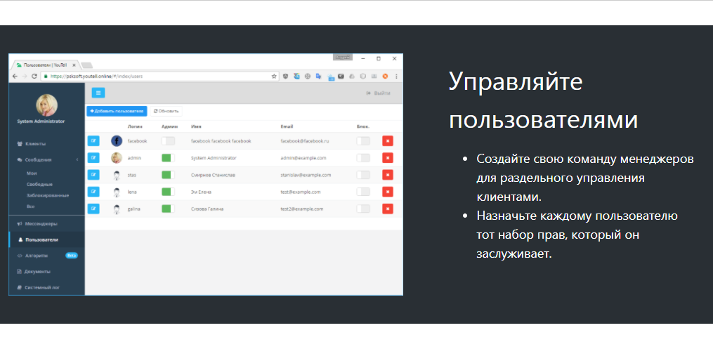Viewport: 713px width, 349px height.
Task: Click email stanislav@example.com
Action: [x=306, y=175]
